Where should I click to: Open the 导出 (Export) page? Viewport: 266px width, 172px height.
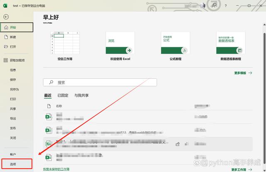pos(13,119)
